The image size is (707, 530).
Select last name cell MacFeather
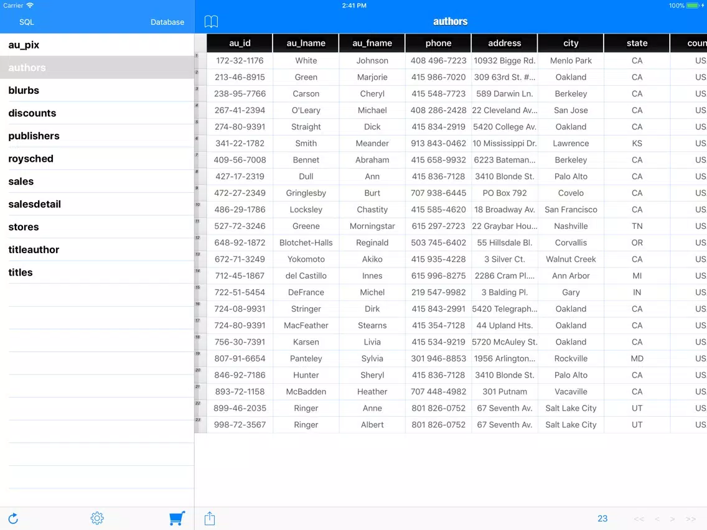click(x=306, y=325)
